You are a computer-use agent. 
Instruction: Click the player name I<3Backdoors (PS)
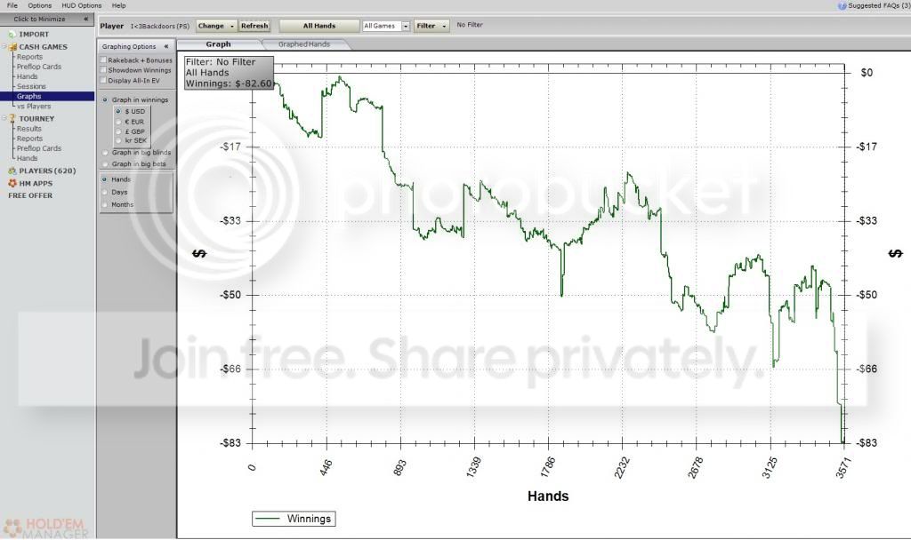click(160, 26)
